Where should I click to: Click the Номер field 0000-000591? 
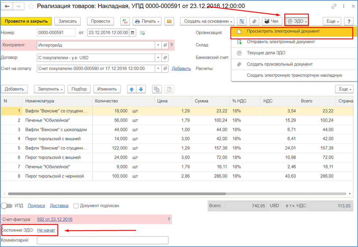click(56, 33)
